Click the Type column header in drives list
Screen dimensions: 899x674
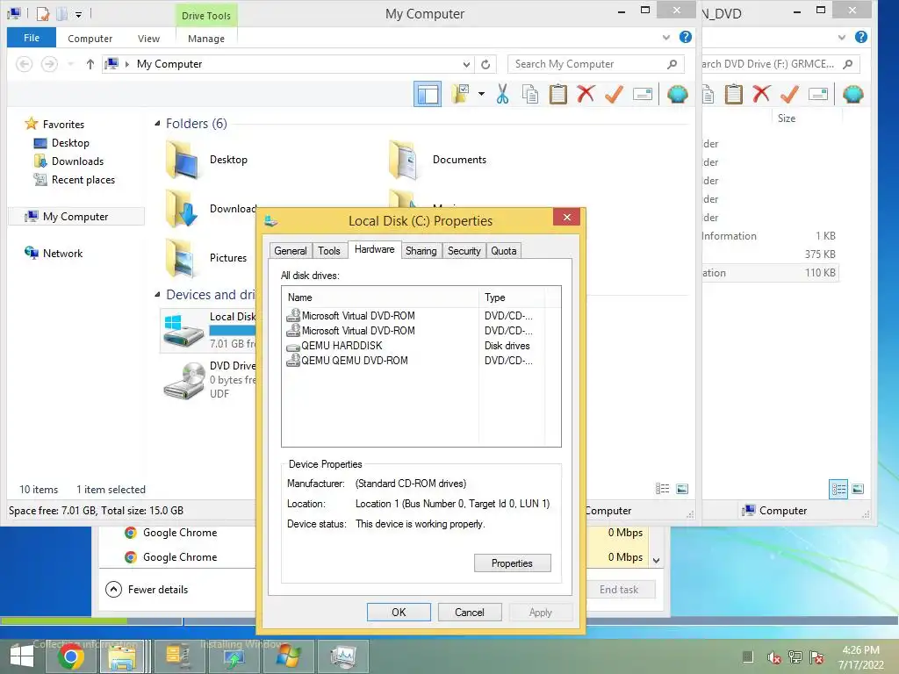coord(511,298)
